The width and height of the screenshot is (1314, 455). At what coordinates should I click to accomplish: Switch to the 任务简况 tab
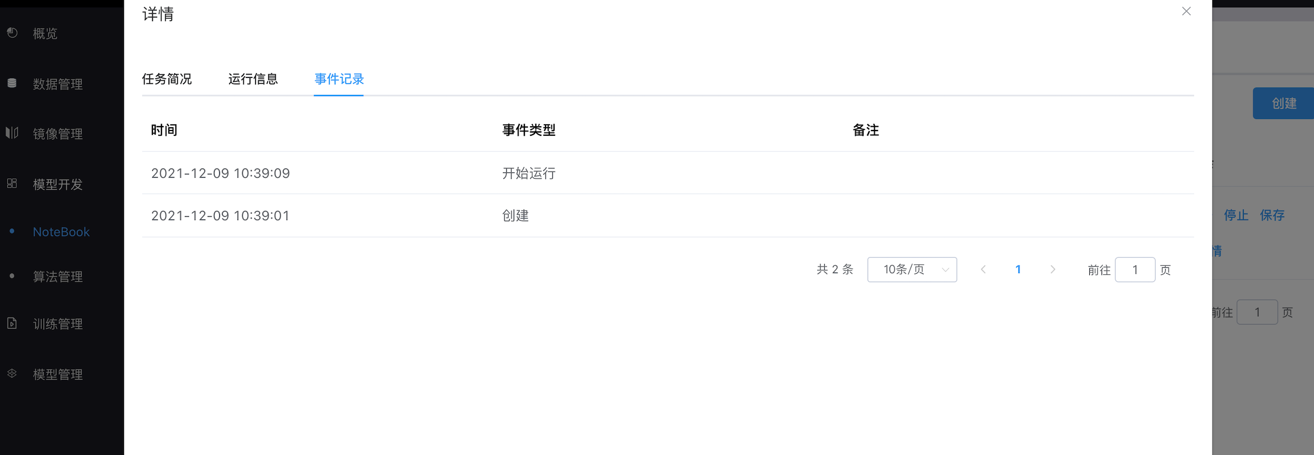[167, 79]
